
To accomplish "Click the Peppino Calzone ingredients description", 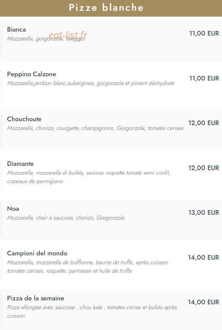I will (x=90, y=83).
